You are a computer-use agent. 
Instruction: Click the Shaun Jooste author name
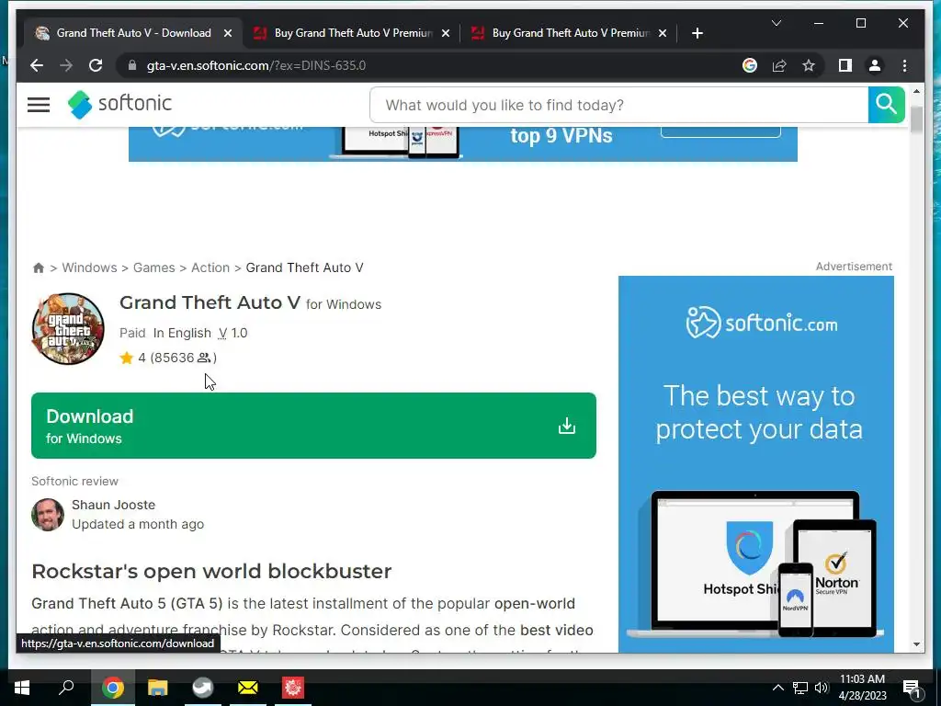113,505
